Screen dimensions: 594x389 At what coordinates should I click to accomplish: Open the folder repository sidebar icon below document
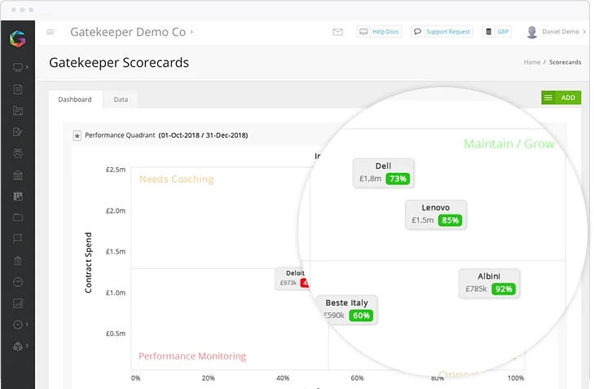click(18, 111)
